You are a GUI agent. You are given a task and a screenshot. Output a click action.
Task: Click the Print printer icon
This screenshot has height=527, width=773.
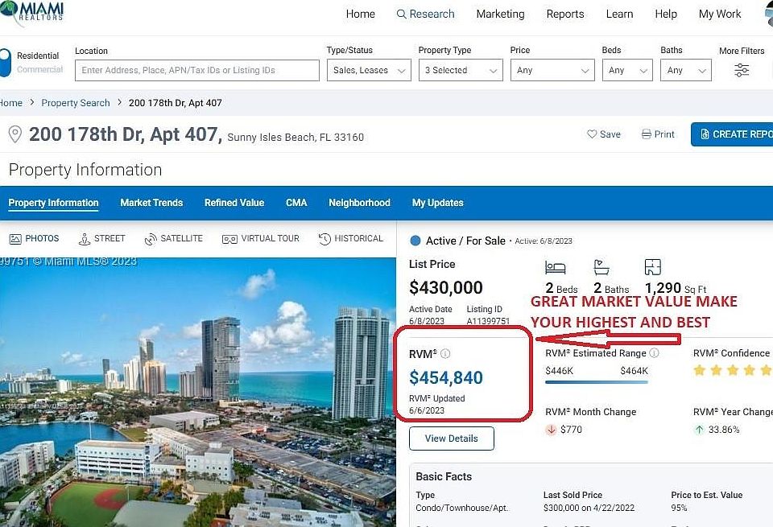click(647, 134)
